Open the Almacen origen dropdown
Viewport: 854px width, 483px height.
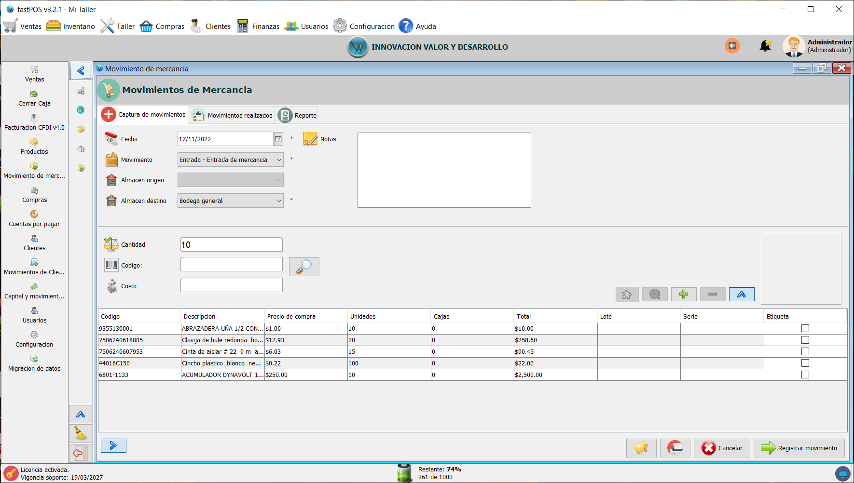[279, 180]
